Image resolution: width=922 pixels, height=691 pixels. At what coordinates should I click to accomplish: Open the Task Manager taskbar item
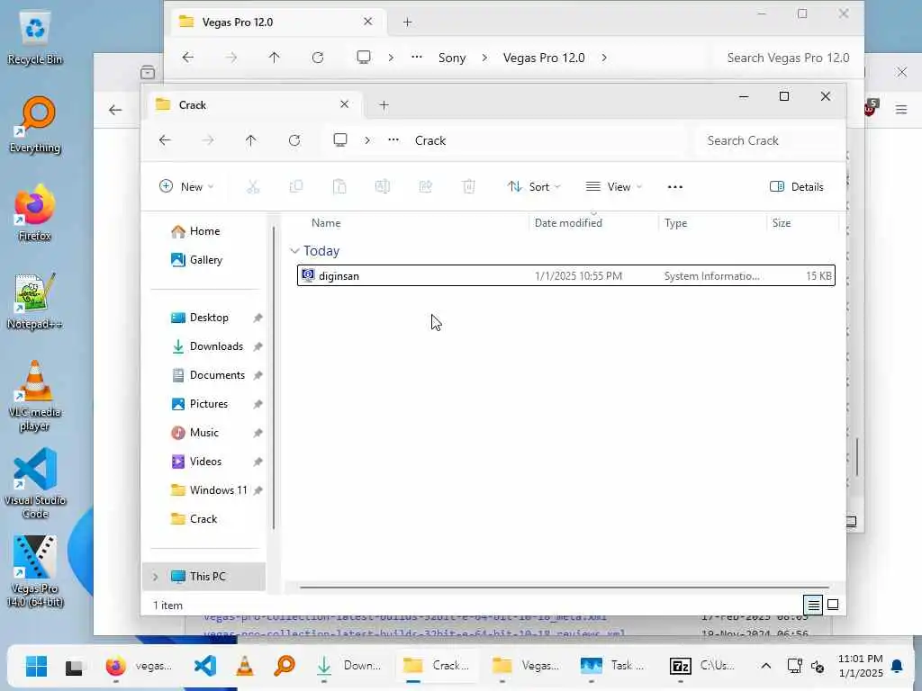pos(612,666)
